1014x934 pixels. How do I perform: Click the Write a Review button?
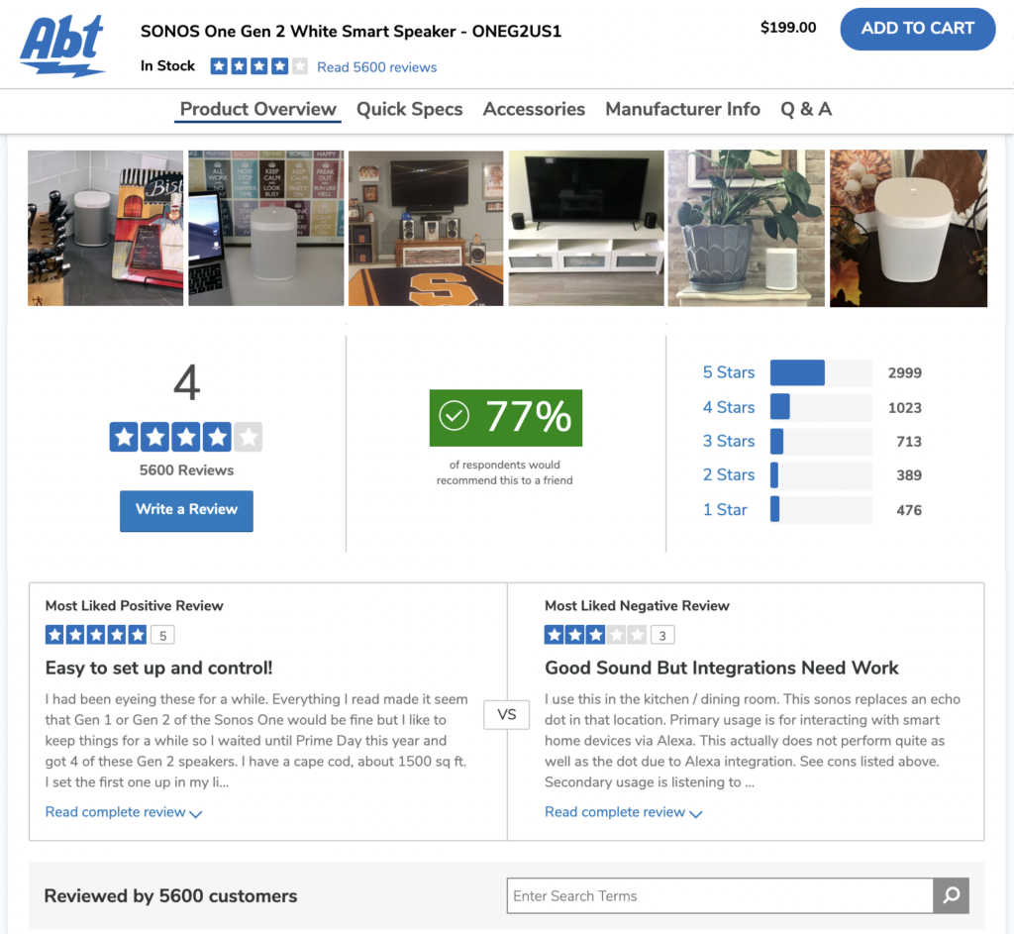(x=186, y=510)
